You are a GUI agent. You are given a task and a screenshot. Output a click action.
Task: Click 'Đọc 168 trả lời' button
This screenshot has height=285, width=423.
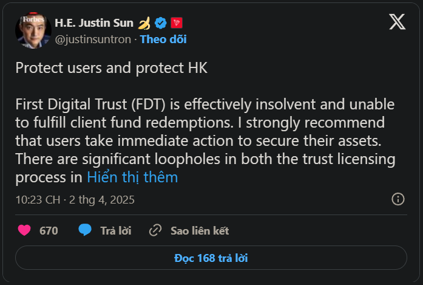(211, 258)
